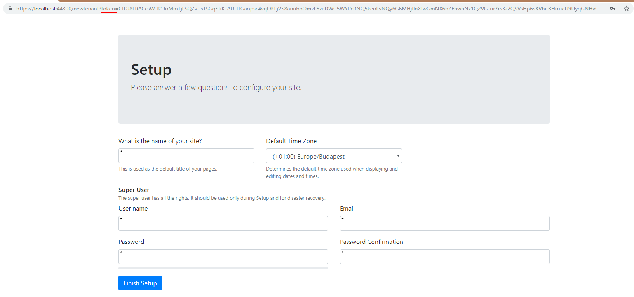Image resolution: width=634 pixels, height=297 pixels.
Task: Click the password strength bar
Action: tap(223, 268)
